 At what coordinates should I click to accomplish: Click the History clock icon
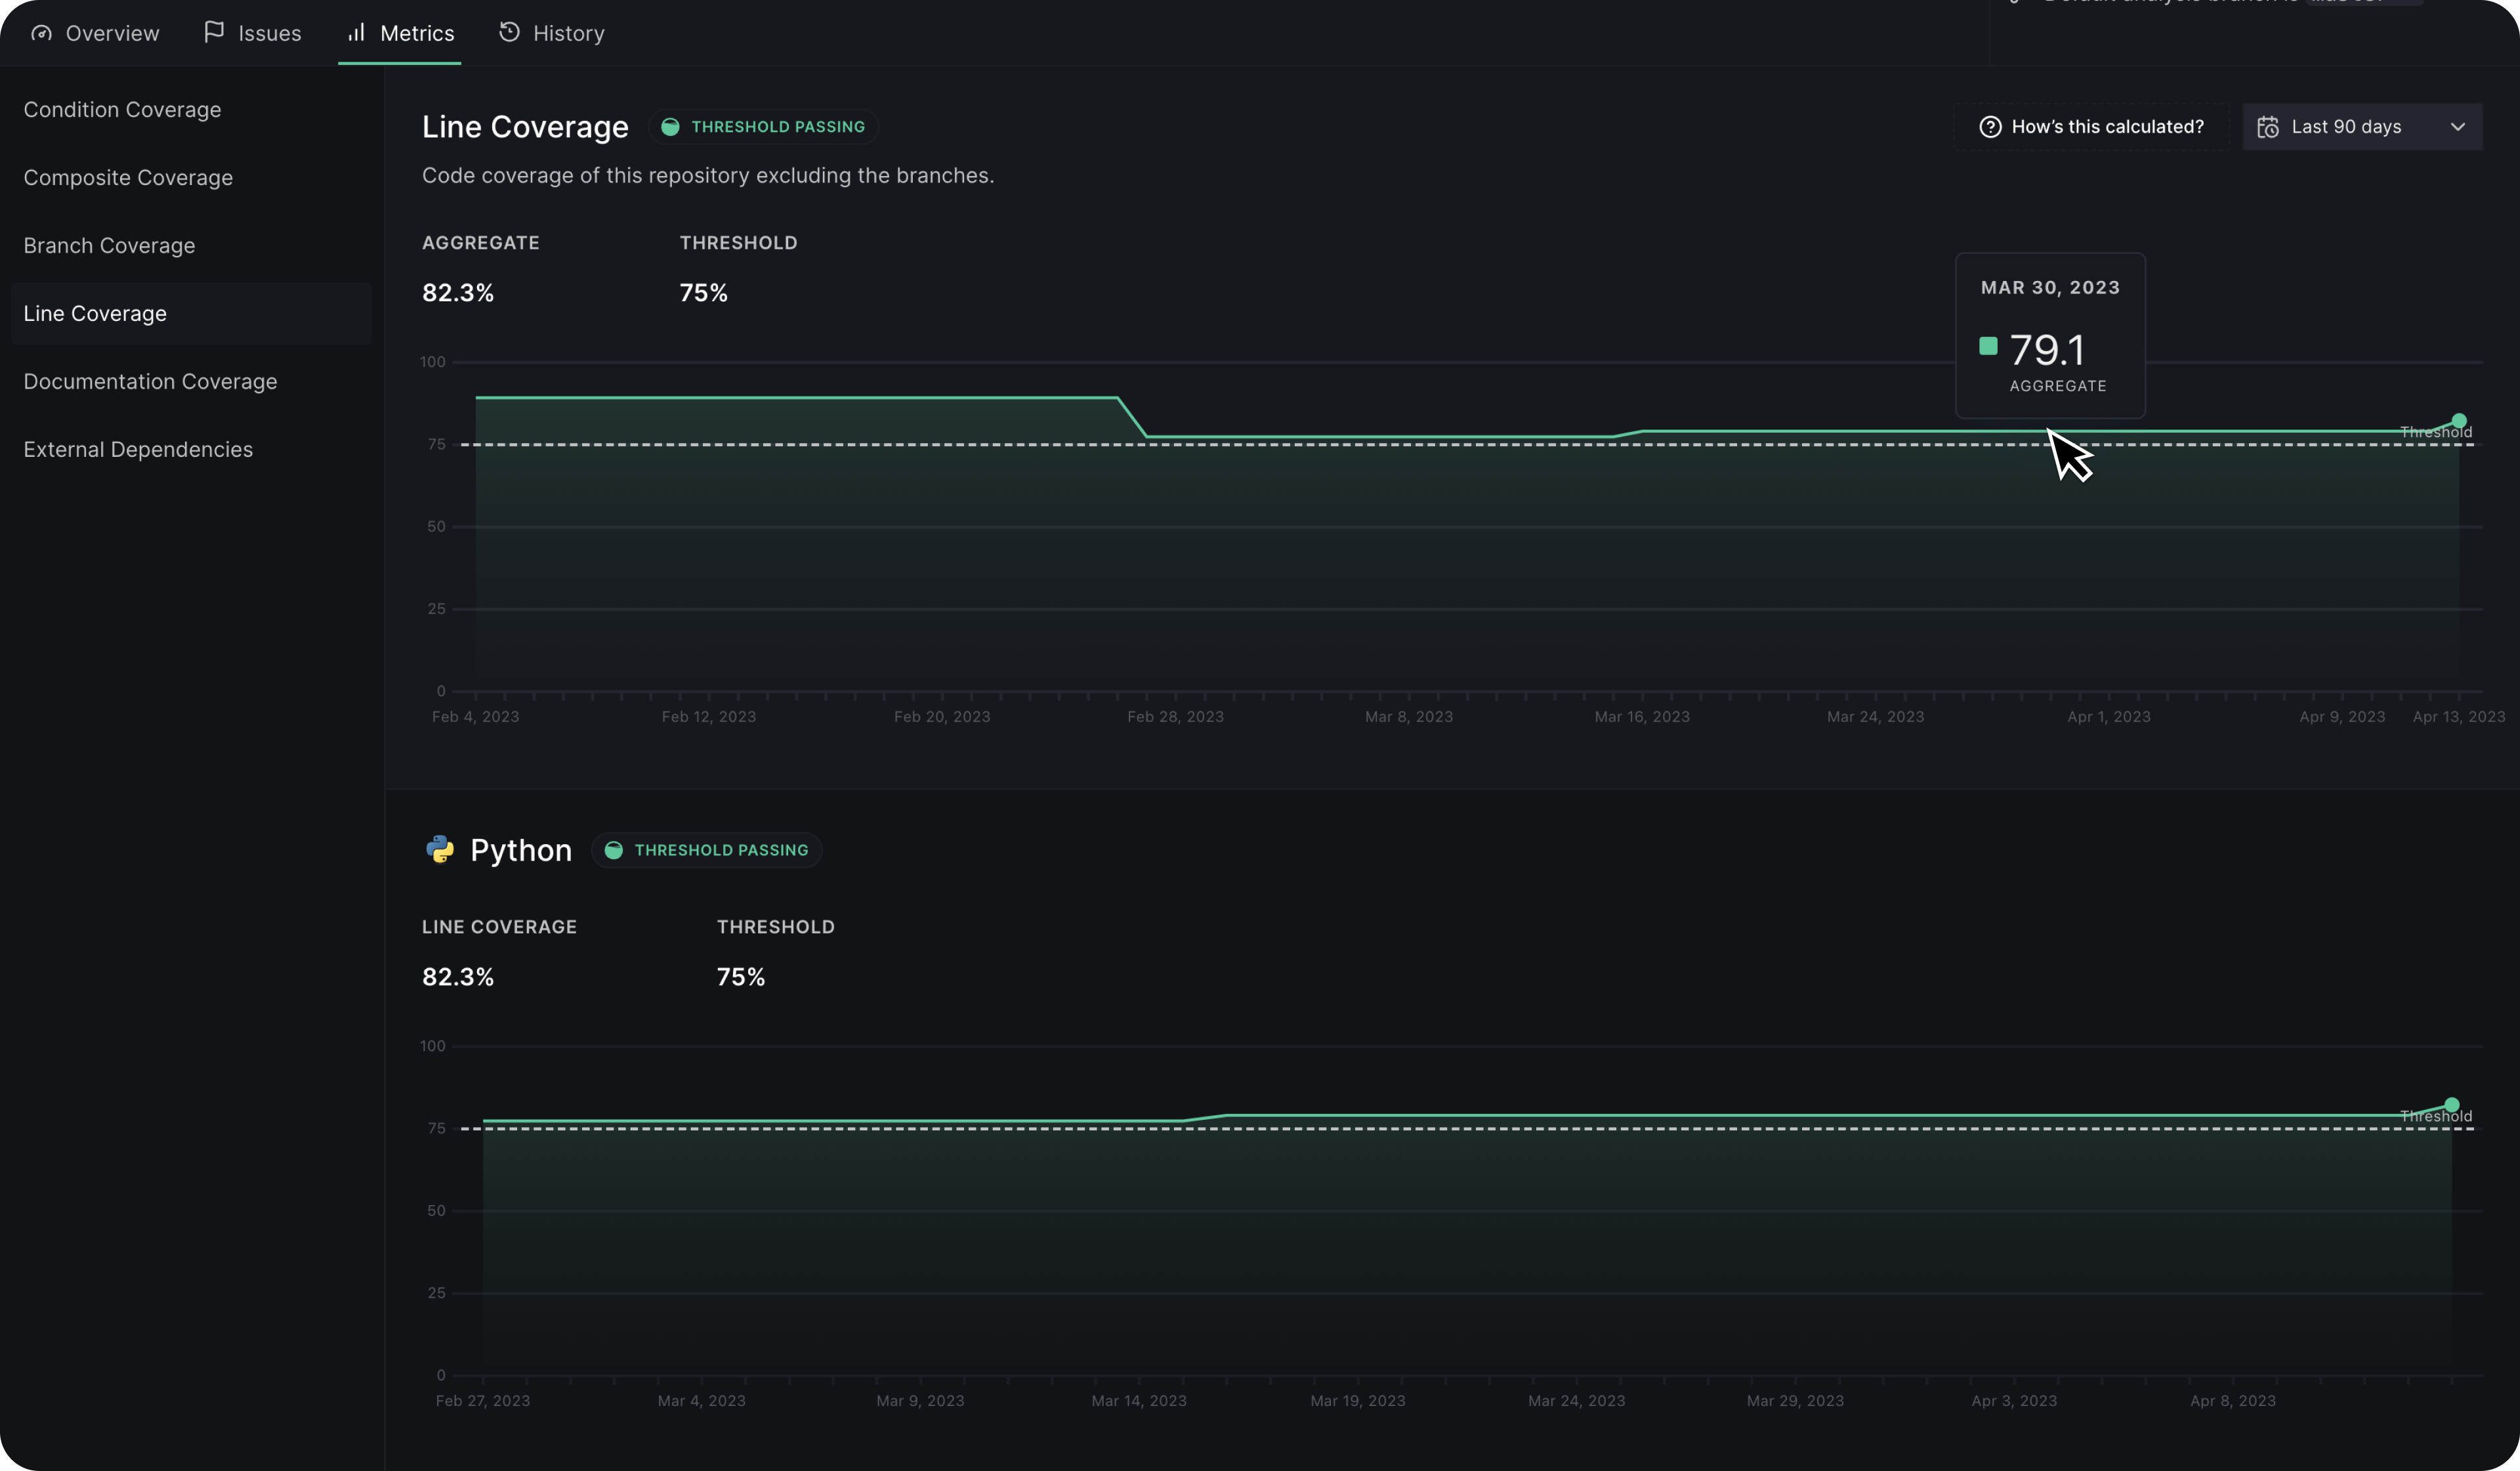click(x=509, y=32)
